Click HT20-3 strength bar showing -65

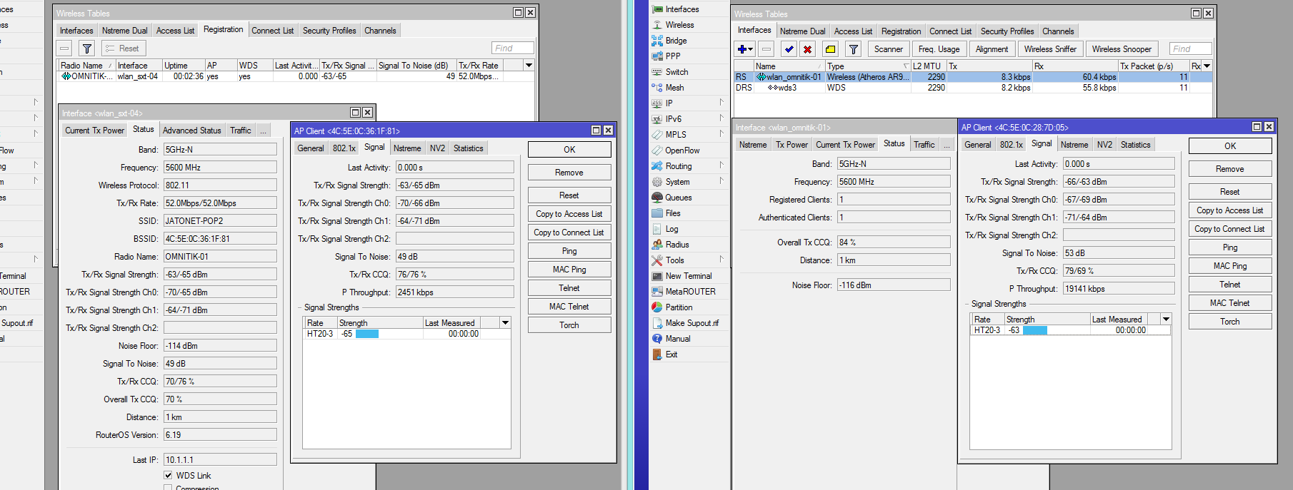pyautogui.click(x=367, y=334)
